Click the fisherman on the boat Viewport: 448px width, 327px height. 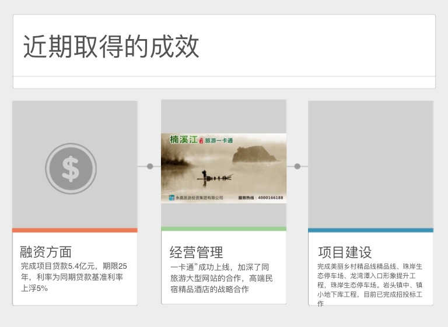coord(204,174)
